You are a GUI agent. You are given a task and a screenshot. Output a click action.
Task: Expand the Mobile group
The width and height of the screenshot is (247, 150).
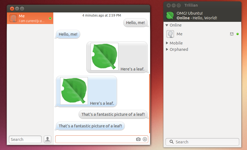(167, 43)
